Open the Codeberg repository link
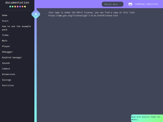The image size is (163, 122). click(146, 4)
